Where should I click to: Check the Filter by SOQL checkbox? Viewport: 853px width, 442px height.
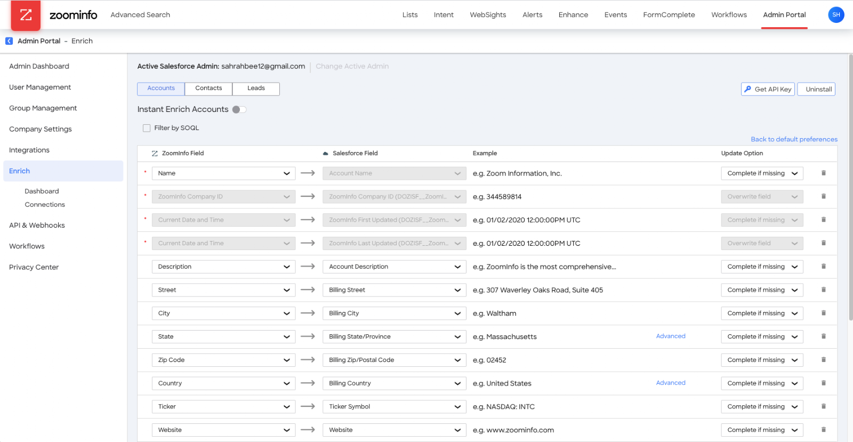click(147, 128)
